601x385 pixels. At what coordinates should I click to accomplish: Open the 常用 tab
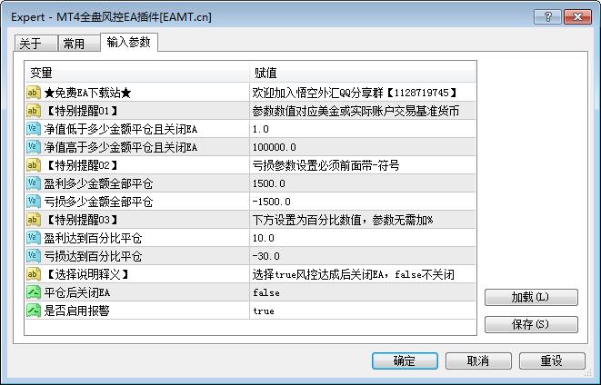(x=74, y=44)
